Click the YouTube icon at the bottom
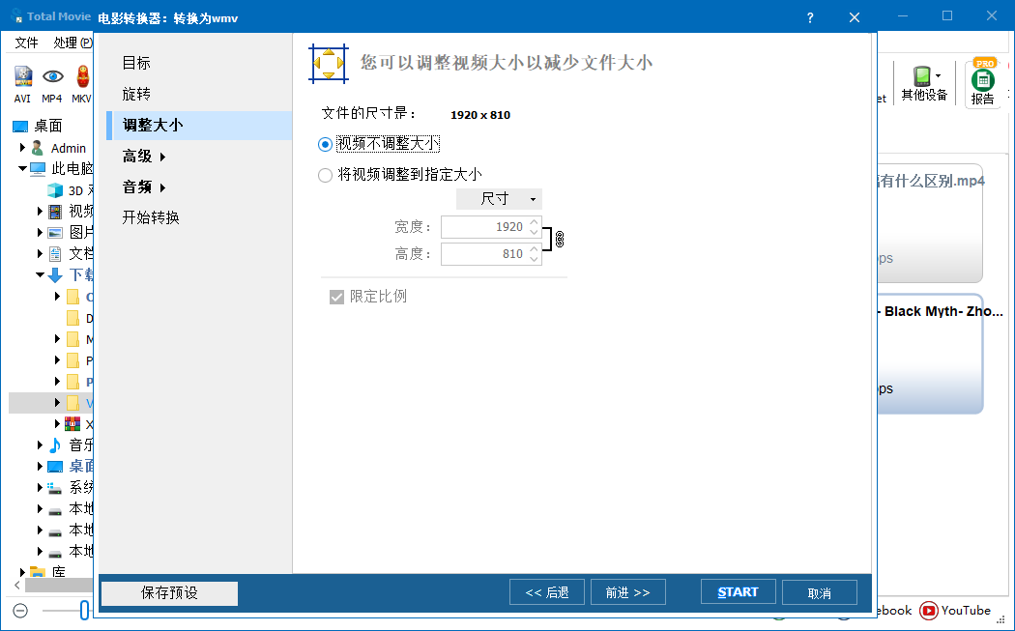 [929, 611]
